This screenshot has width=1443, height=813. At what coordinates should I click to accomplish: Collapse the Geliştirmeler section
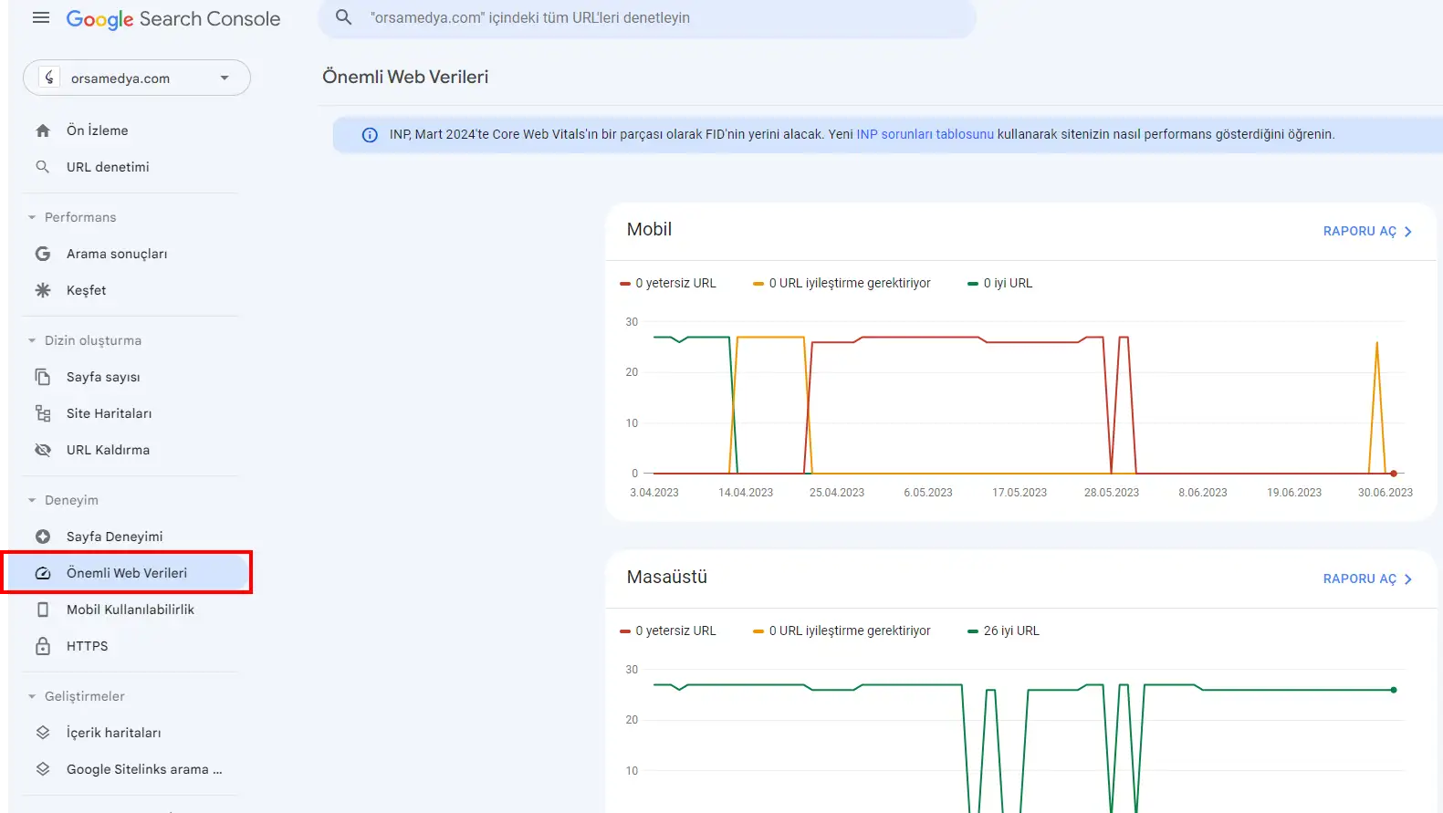point(32,696)
